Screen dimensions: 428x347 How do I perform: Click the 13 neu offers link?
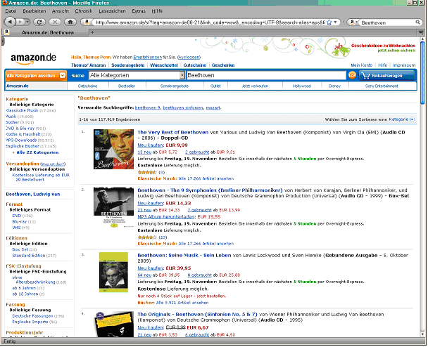pos(144,152)
